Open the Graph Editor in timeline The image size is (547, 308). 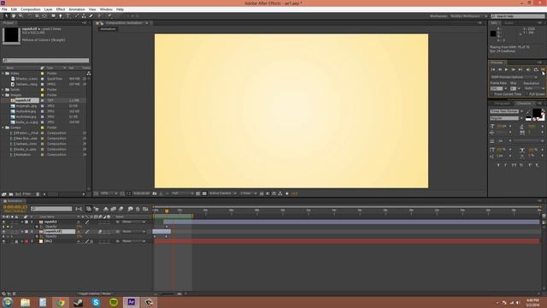point(145,209)
